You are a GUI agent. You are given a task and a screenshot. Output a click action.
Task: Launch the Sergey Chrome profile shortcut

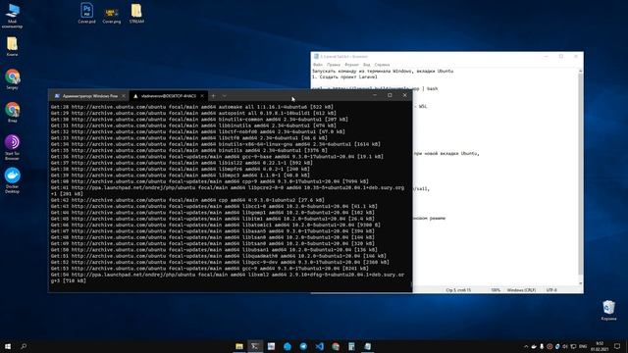point(12,79)
